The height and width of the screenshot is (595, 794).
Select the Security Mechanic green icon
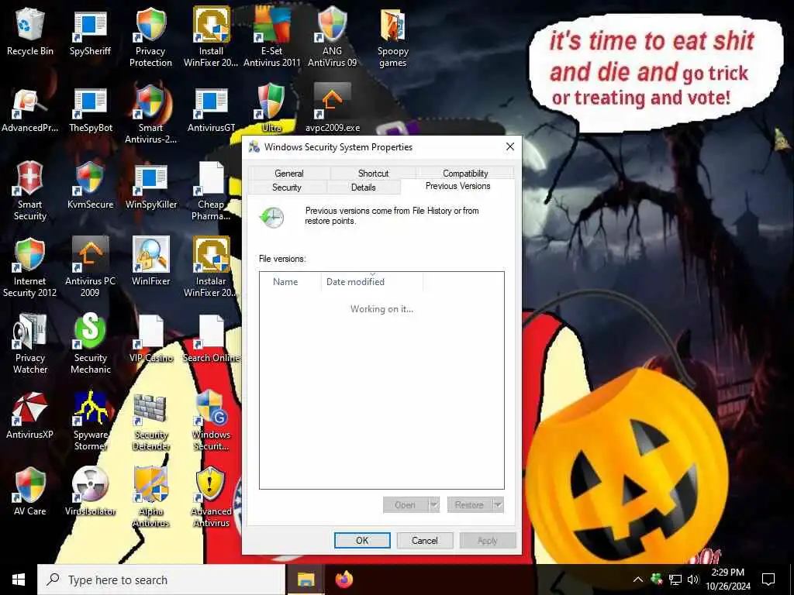pyautogui.click(x=90, y=345)
